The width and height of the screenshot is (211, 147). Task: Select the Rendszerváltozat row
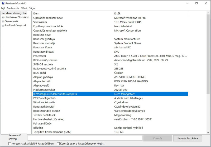click(x=110, y=52)
